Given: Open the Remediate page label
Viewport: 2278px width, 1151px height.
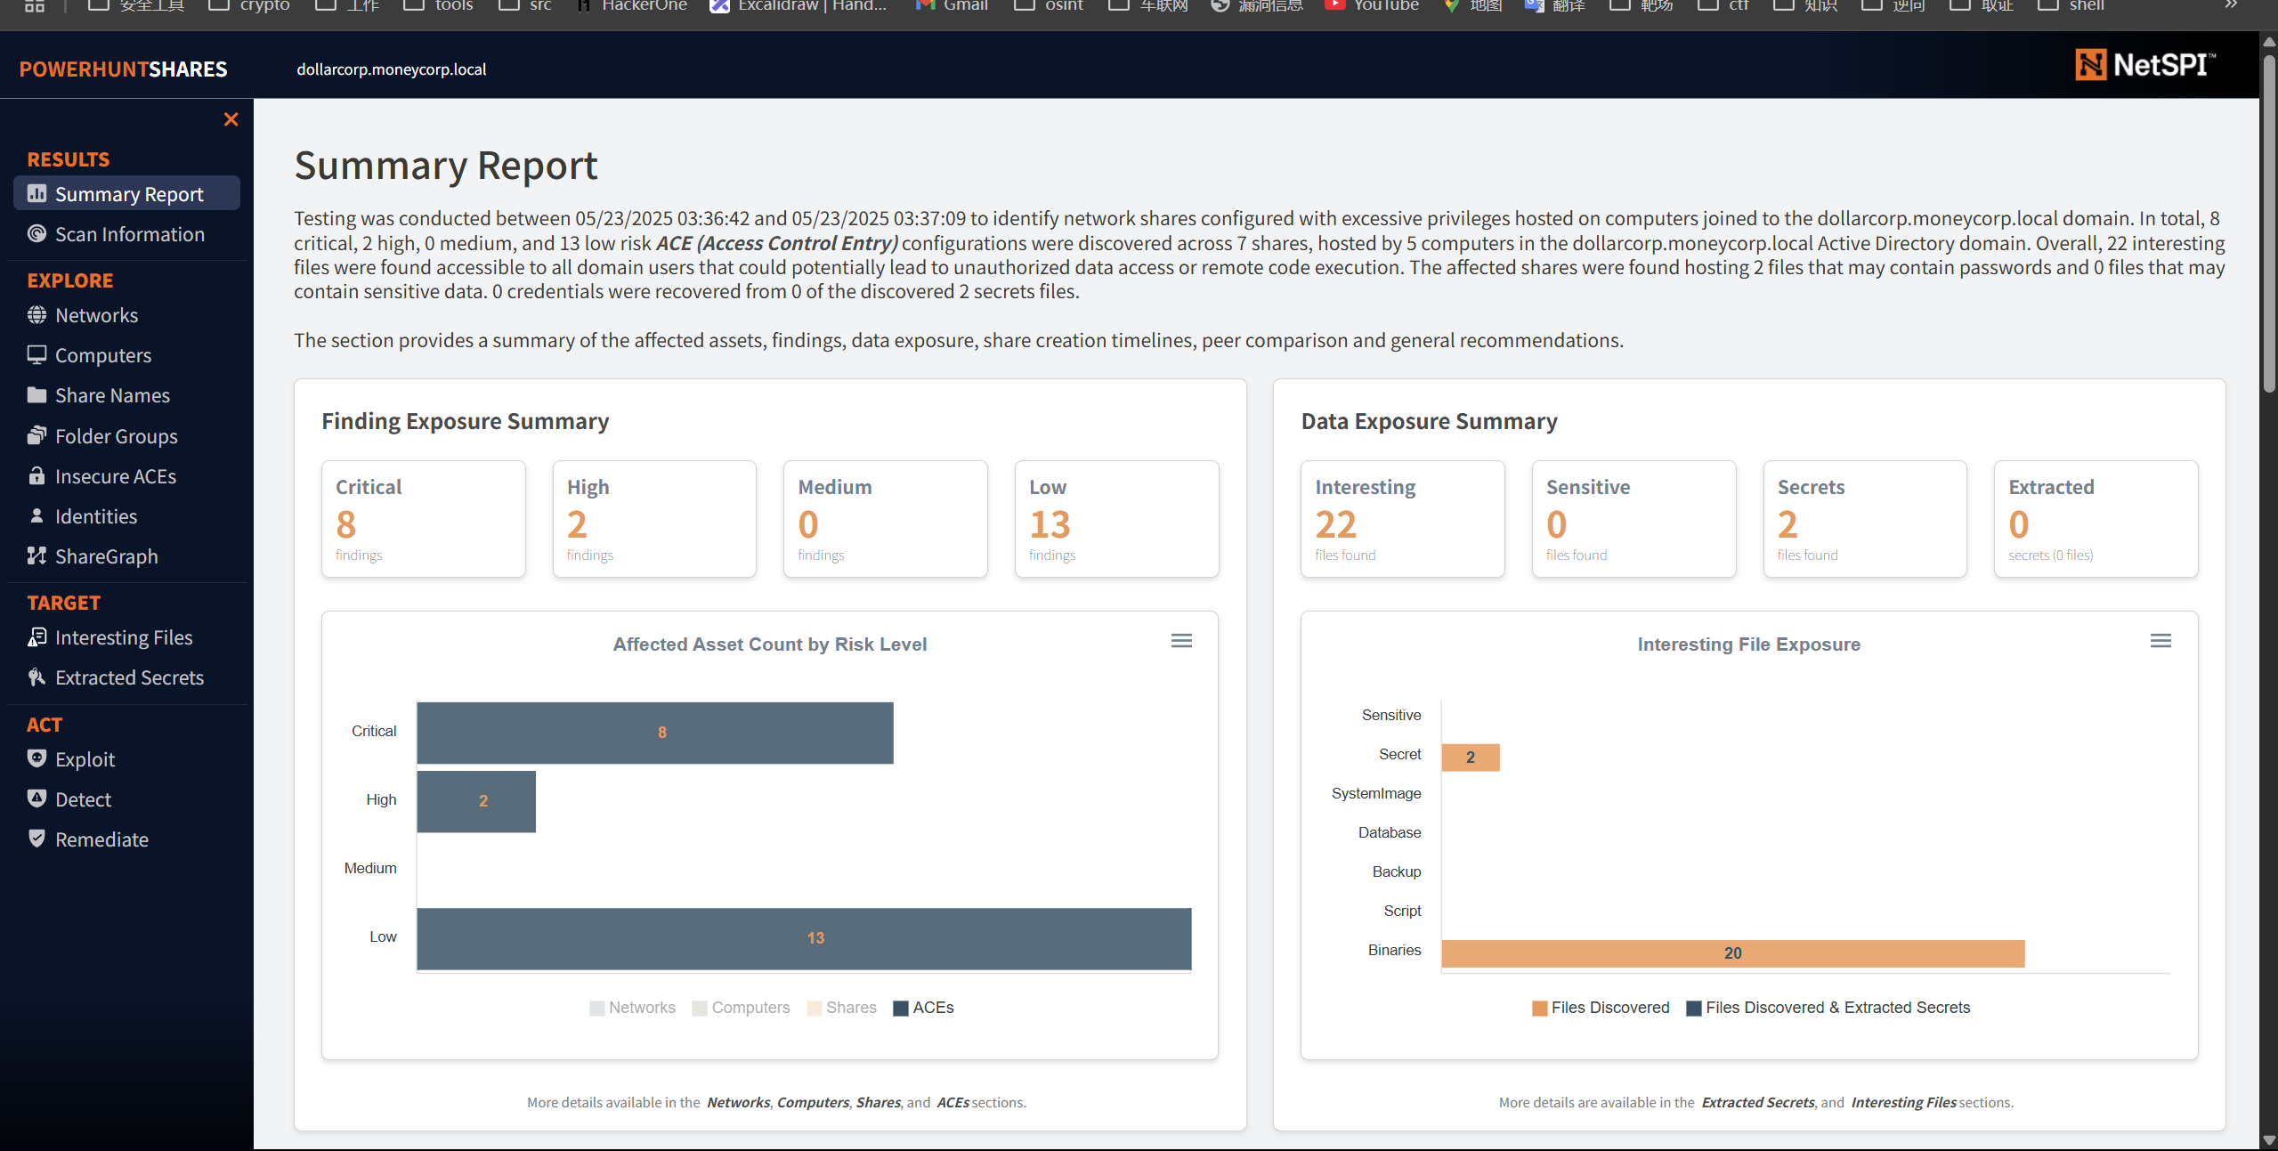Looking at the screenshot, I should click(101, 839).
